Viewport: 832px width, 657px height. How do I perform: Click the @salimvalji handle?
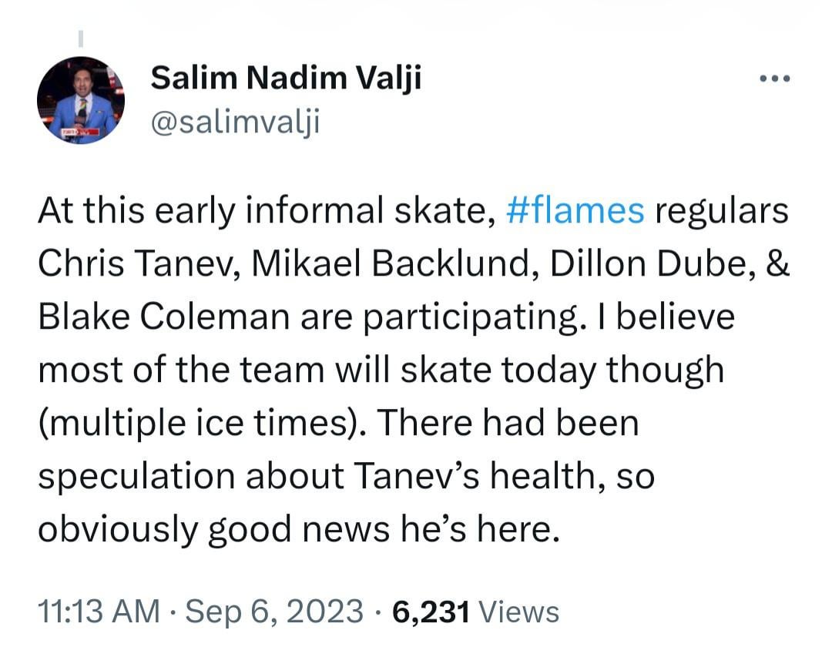[234, 121]
